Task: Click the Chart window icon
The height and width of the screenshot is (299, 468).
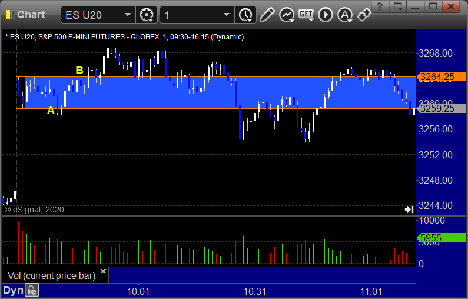Action: click(x=11, y=15)
